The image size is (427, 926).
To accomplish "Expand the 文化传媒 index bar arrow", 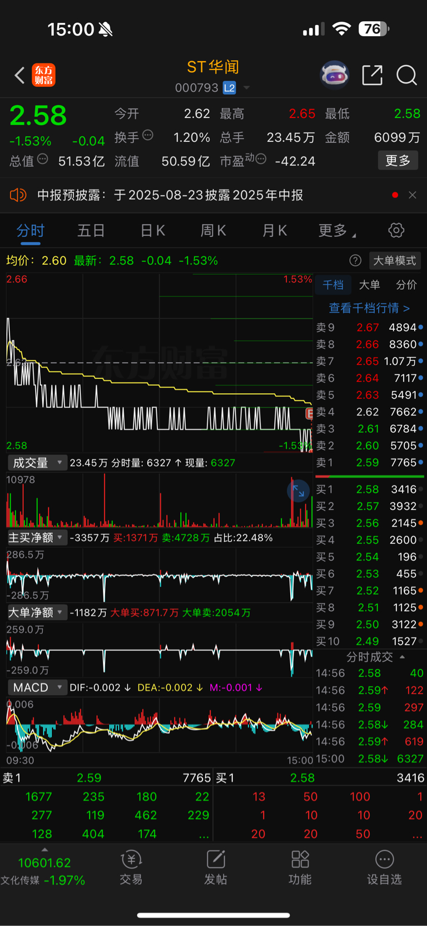I will coord(44,850).
